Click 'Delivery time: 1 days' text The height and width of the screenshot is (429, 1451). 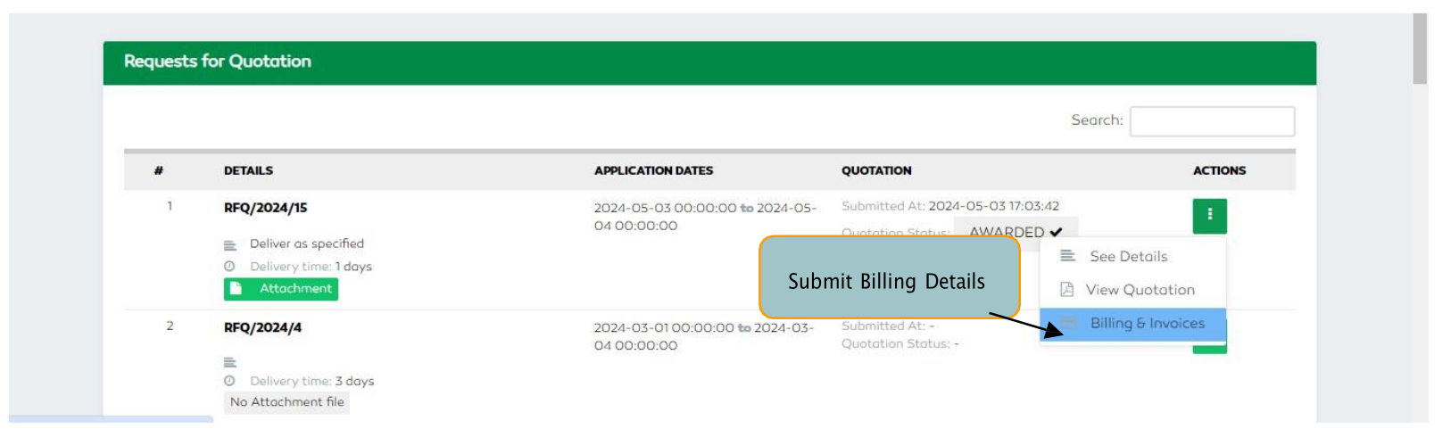pyautogui.click(x=311, y=267)
